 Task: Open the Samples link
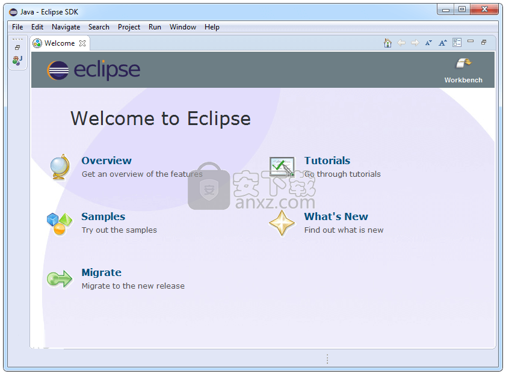point(103,216)
